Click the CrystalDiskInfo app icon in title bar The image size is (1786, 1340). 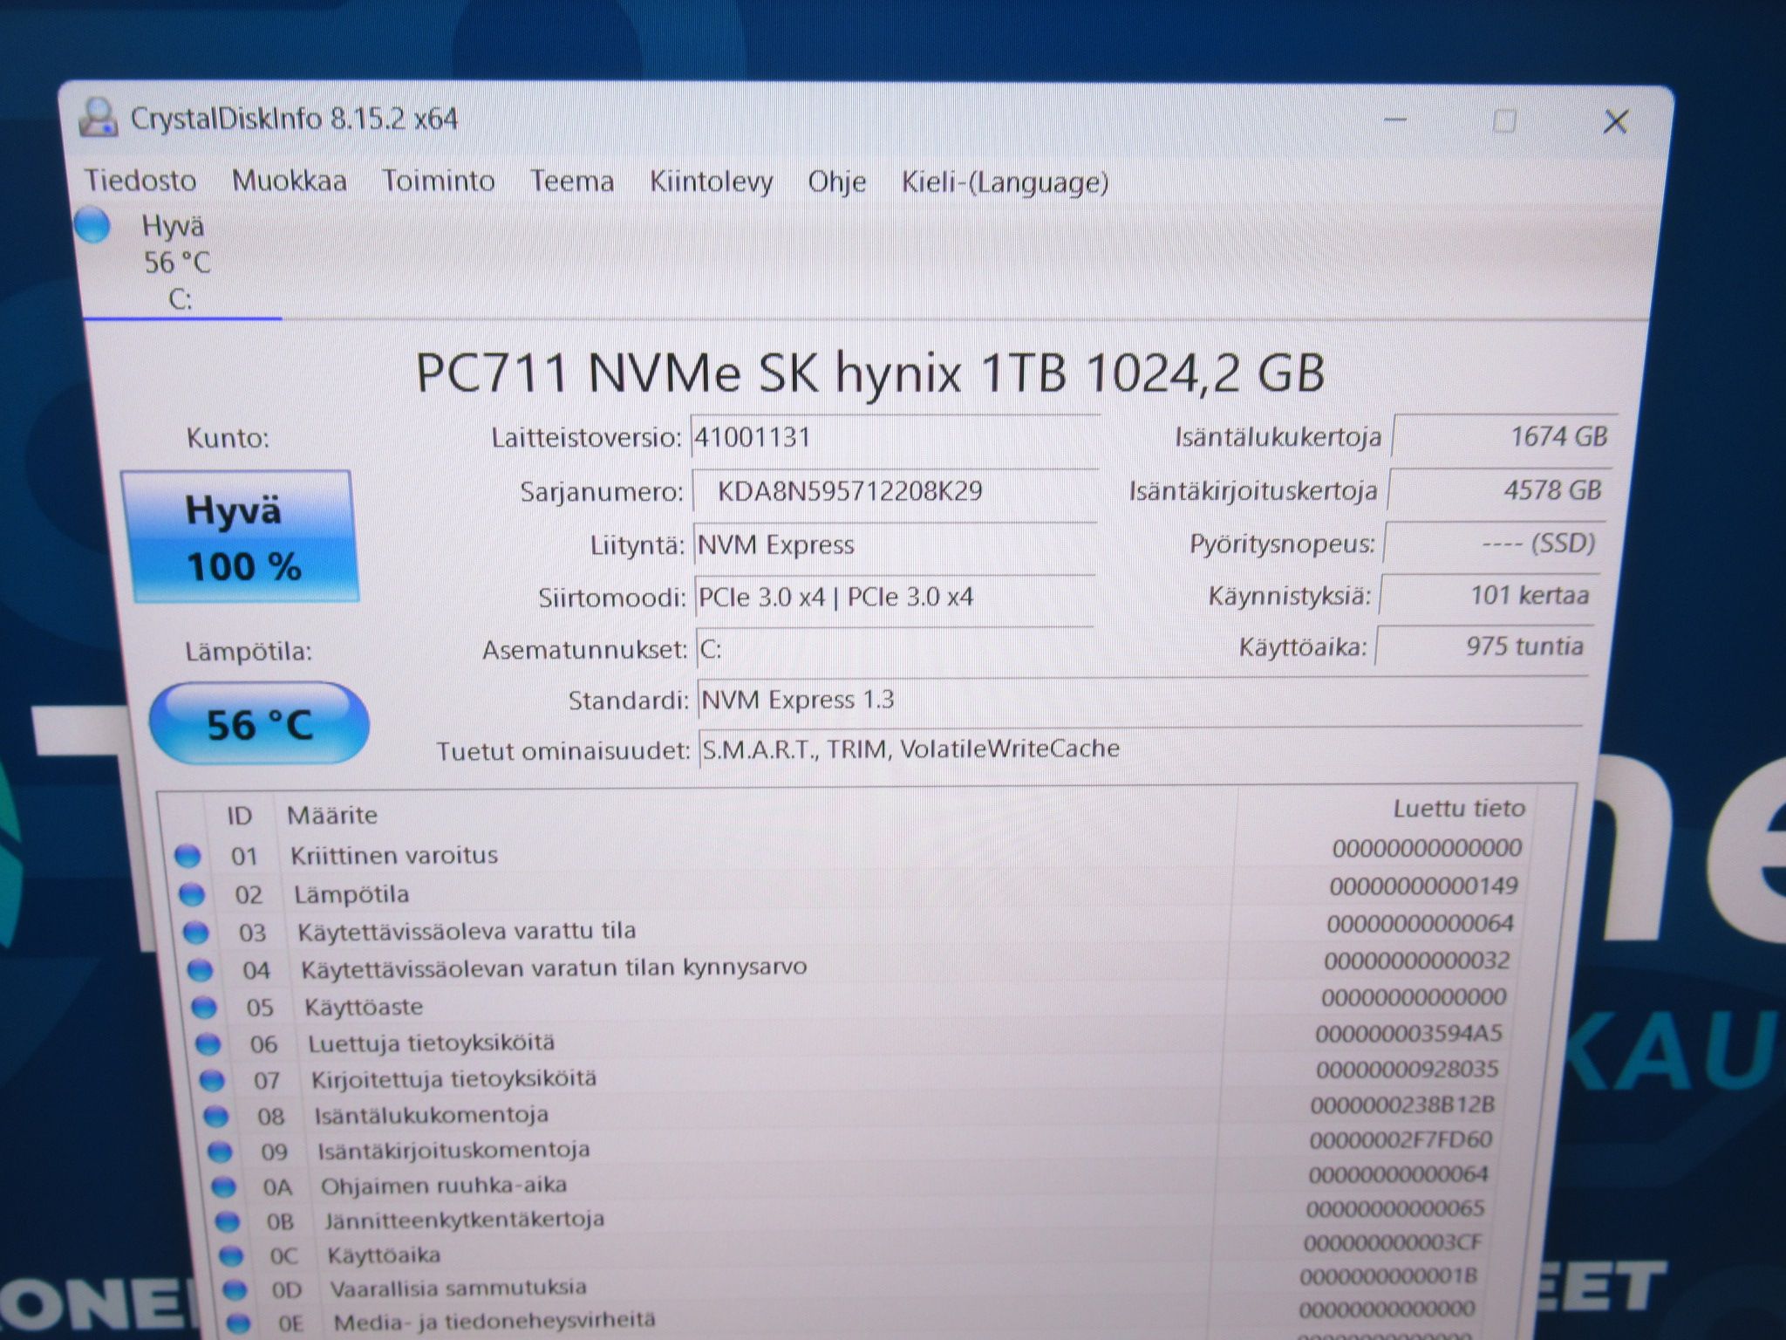[x=98, y=118]
